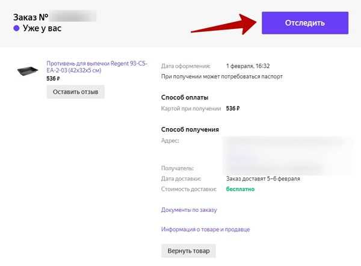Click the 536 ₽ amount next to payment method
Viewport: 361px width, 266px height.
coord(233,108)
